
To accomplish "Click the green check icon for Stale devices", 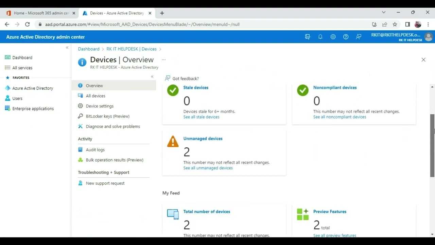I will click(173, 91).
